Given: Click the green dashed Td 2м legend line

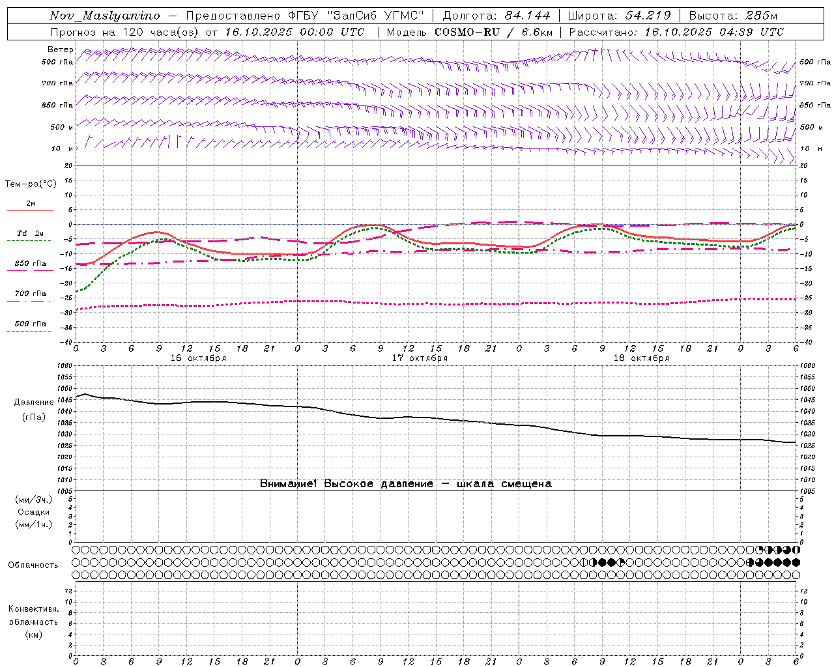Looking at the screenshot, I should click(x=29, y=240).
